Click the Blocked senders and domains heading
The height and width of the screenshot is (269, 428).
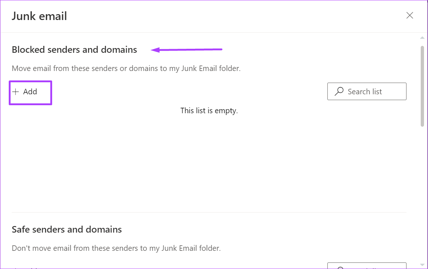pyautogui.click(x=74, y=50)
